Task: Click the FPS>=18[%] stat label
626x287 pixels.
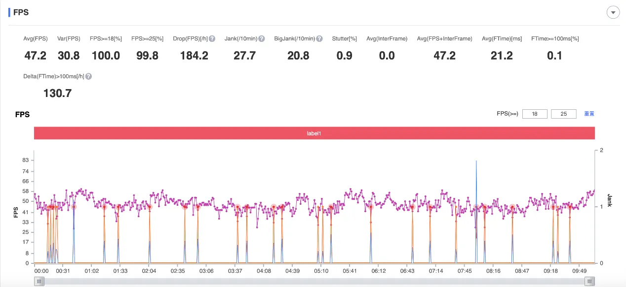Action: pyautogui.click(x=106, y=39)
